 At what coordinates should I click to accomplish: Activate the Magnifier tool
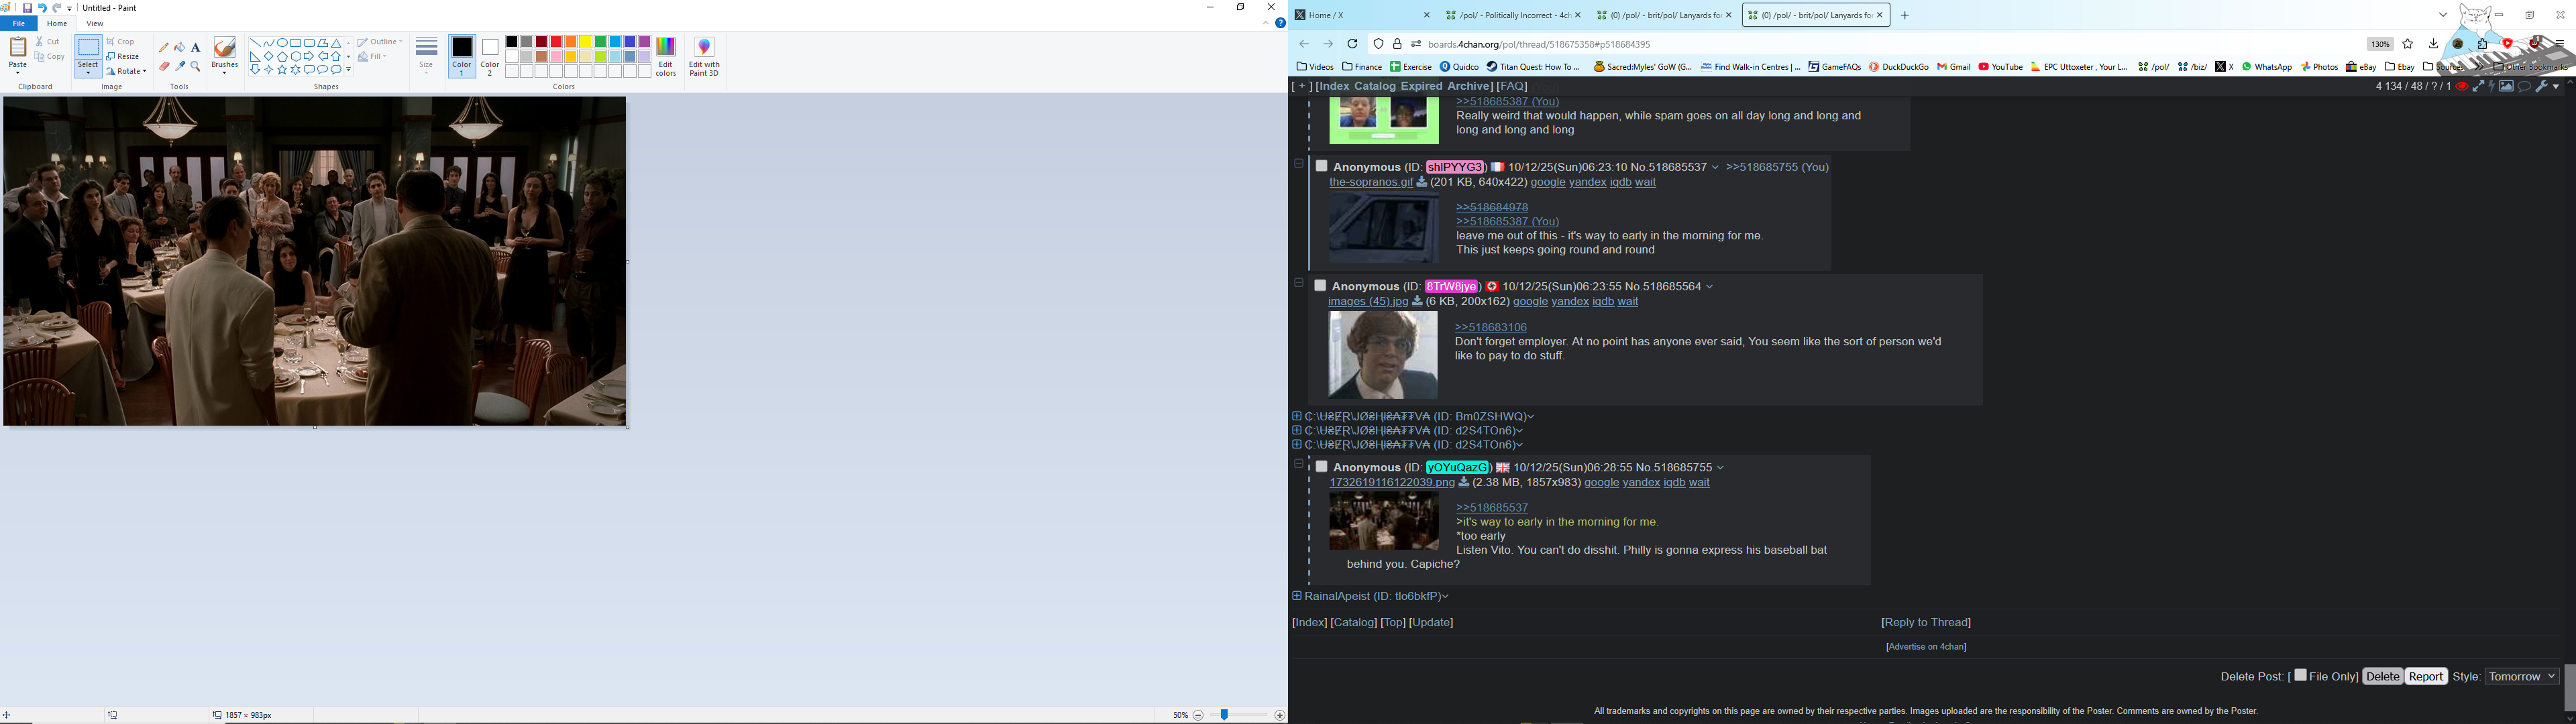click(x=196, y=67)
